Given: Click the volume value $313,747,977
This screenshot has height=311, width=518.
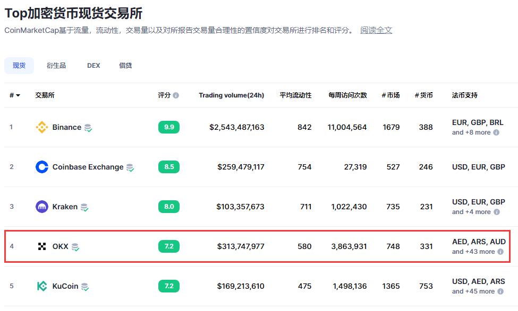Looking at the screenshot, I should click(x=241, y=246).
